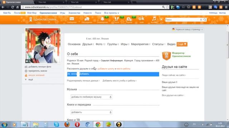229x128 pixels.
Task: Bookmark page with the star icon
Action: (x=167, y=7)
